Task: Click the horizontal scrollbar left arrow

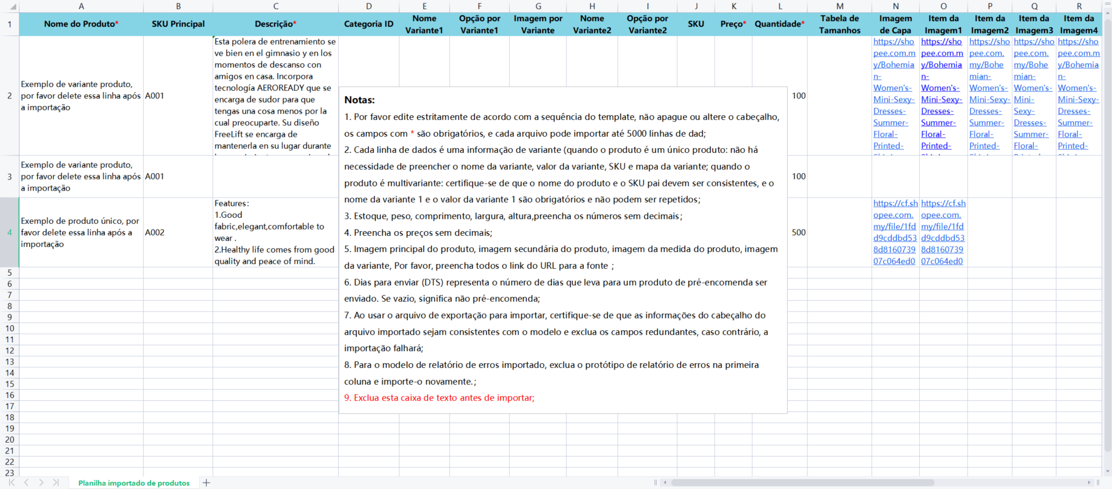Action: click(x=665, y=482)
